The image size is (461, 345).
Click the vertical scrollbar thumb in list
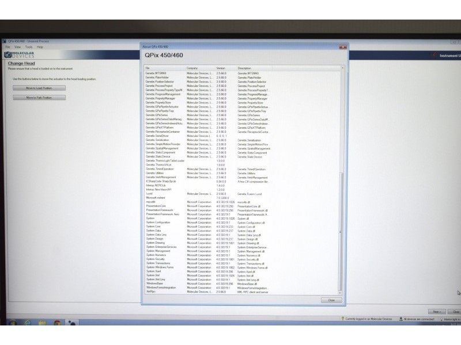click(x=341, y=231)
